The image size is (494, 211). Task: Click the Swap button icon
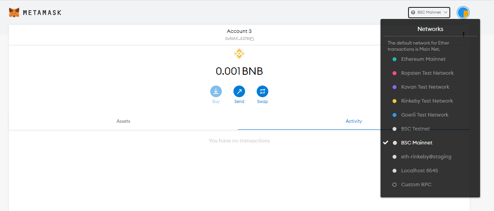[x=262, y=91]
